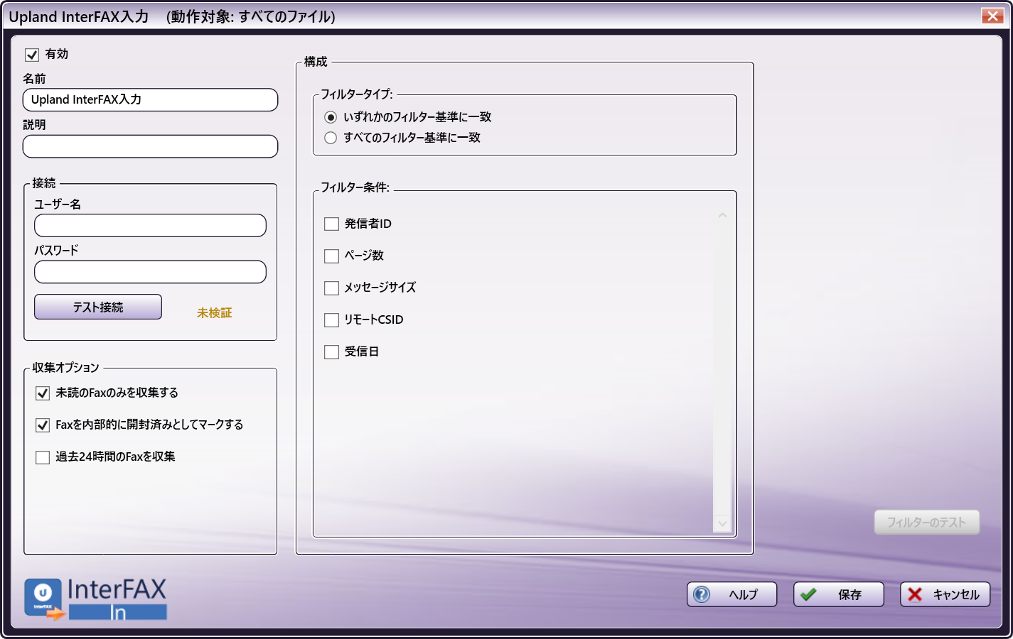Image resolution: width=1013 pixels, height=639 pixels.
Task: Click the 説明 input field
Action: pos(150,146)
